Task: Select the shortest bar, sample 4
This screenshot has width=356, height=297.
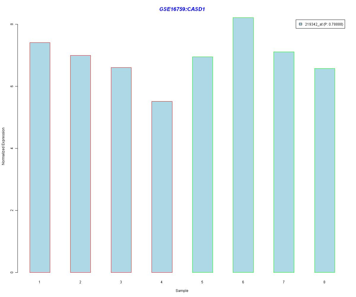Action: pos(162,187)
